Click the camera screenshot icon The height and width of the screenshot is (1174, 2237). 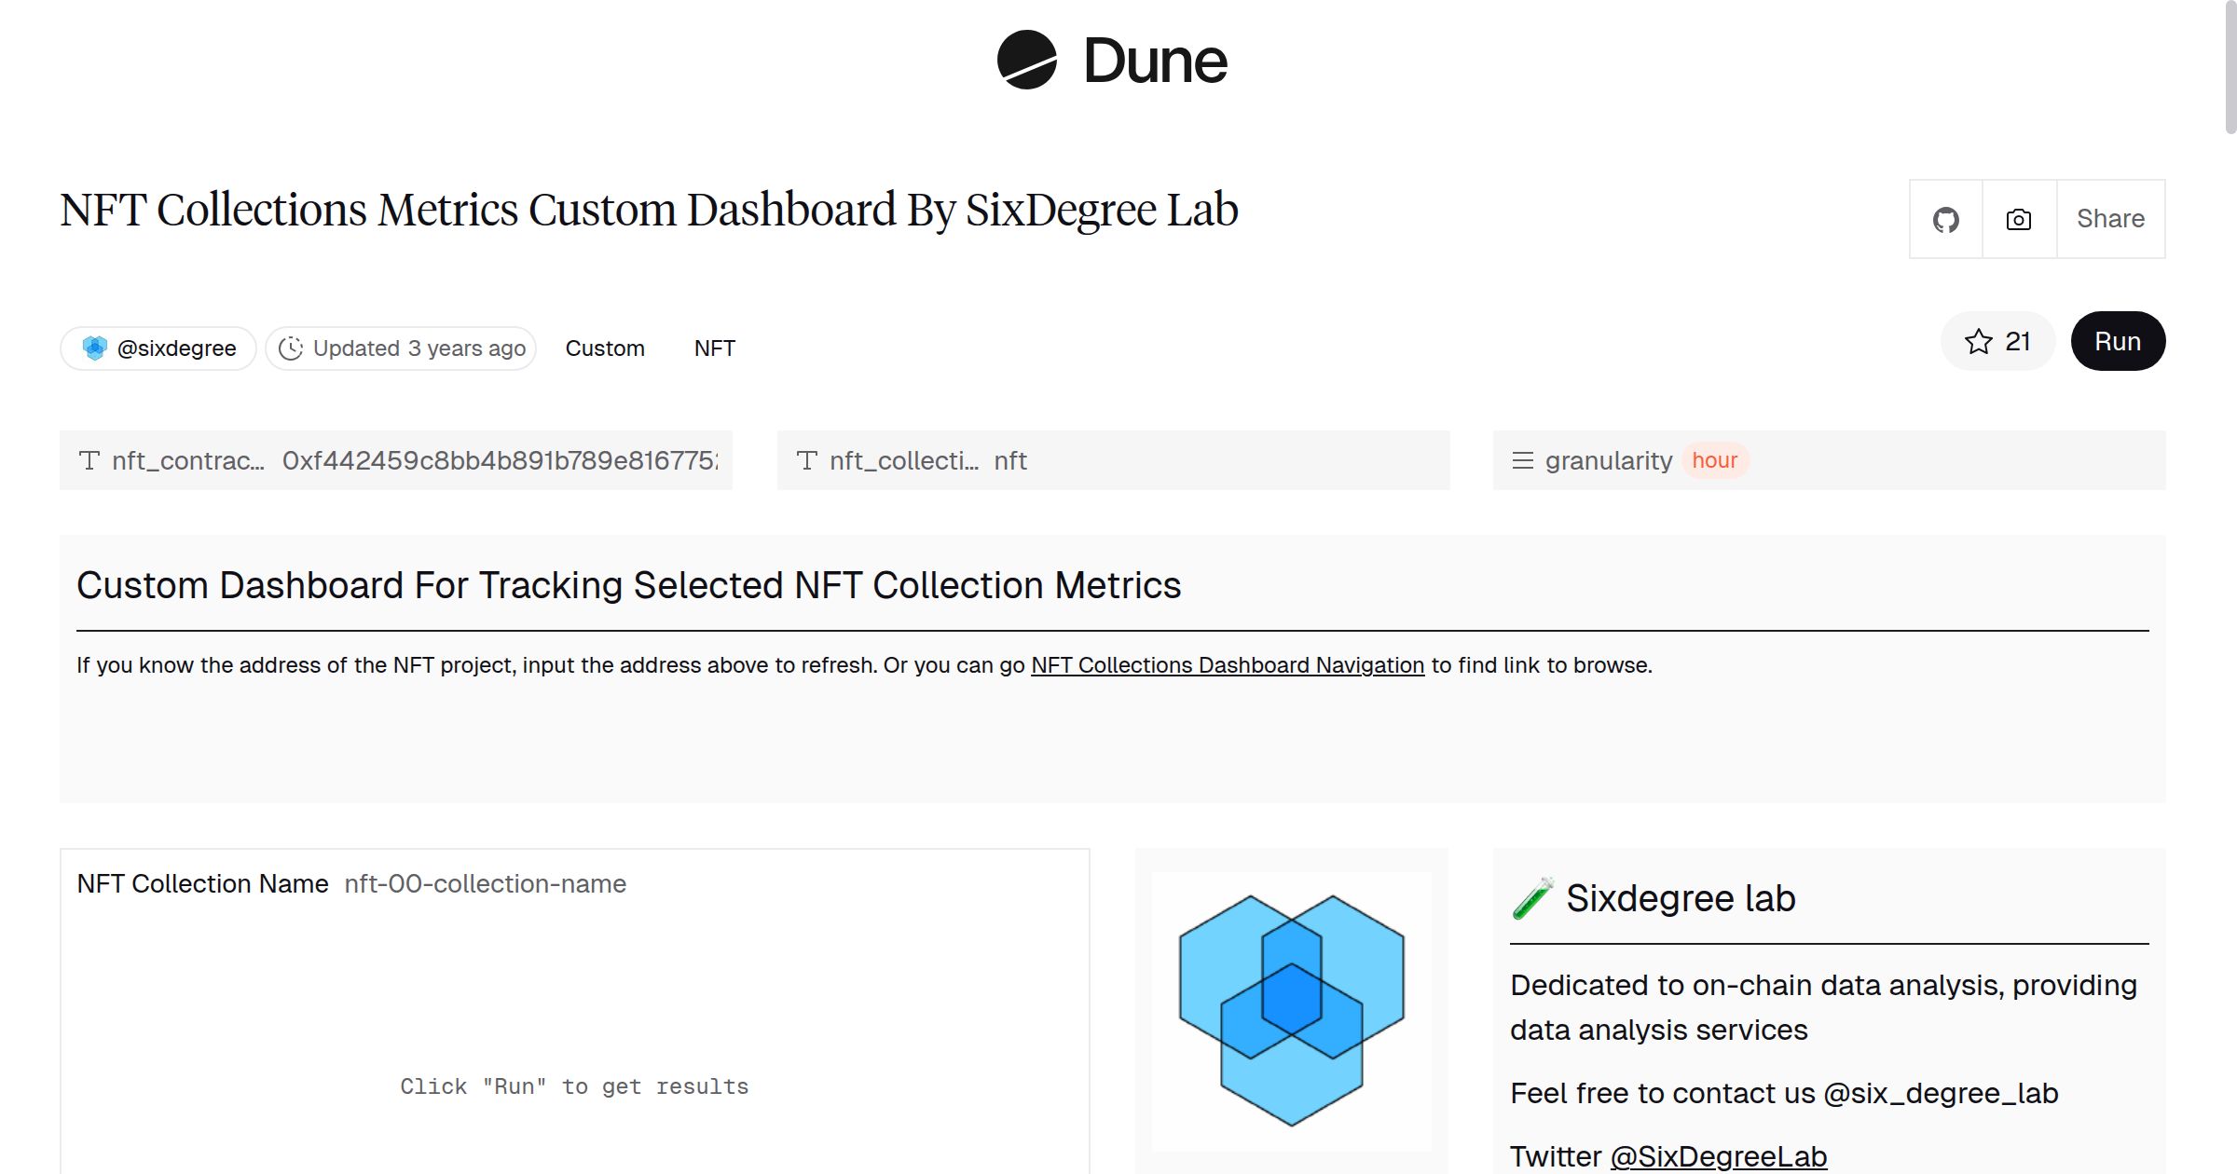[2017, 219]
